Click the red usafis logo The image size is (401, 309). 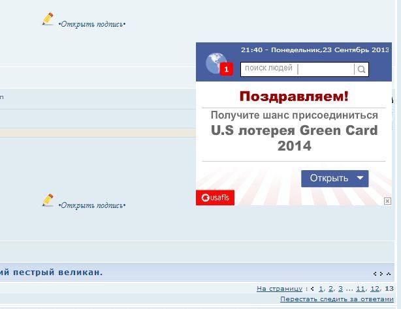coord(215,198)
